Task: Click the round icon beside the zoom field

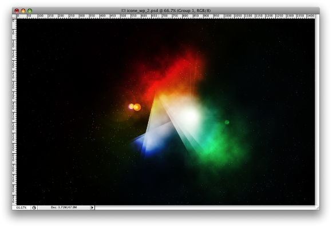Action: point(34,208)
